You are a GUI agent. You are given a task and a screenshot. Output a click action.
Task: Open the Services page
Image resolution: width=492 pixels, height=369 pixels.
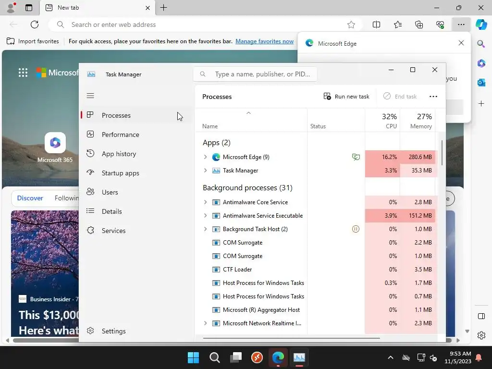[x=136, y=231]
